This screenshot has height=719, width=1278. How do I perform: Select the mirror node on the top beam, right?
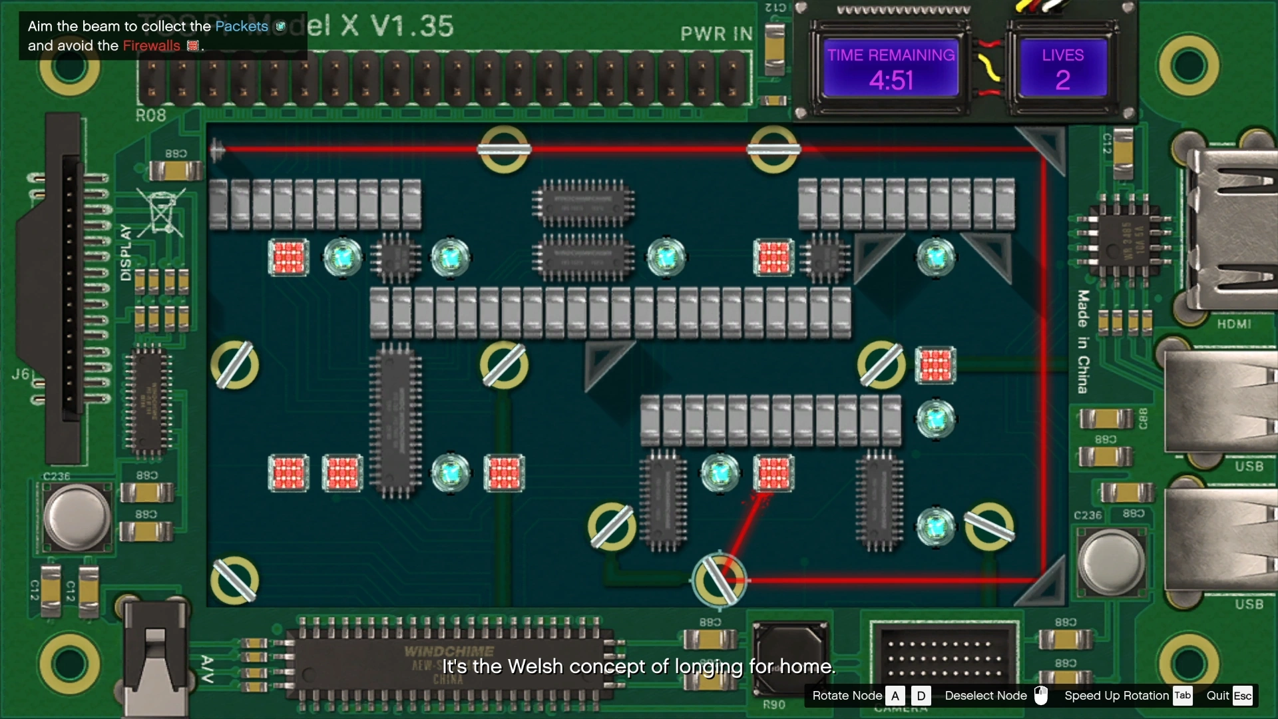(773, 149)
